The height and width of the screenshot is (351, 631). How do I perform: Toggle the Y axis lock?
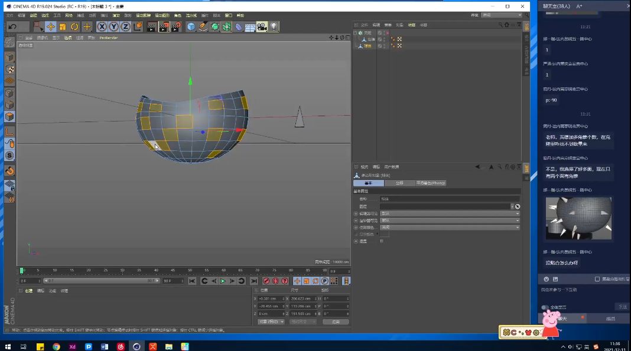click(x=113, y=27)
